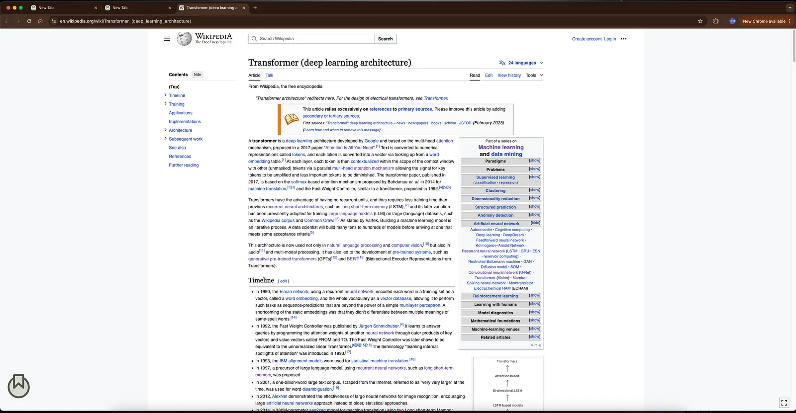
Task: Hide the Artificial neural network section
Action: click(x=535, y=223)
